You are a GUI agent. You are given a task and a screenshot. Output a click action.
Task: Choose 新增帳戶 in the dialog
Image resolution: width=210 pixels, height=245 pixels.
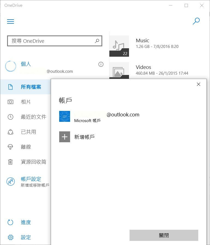point(84,137)
